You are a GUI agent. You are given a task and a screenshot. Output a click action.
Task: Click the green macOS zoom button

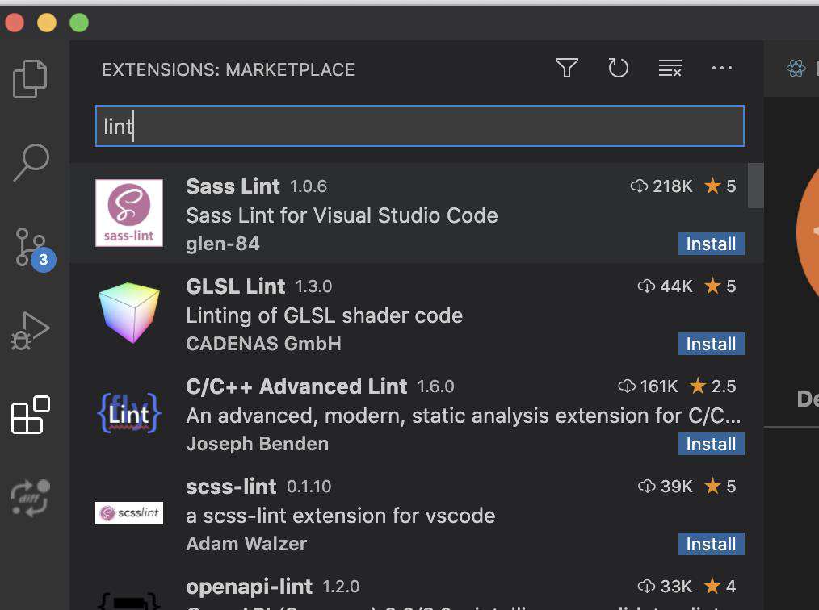(x=79, y=23)
